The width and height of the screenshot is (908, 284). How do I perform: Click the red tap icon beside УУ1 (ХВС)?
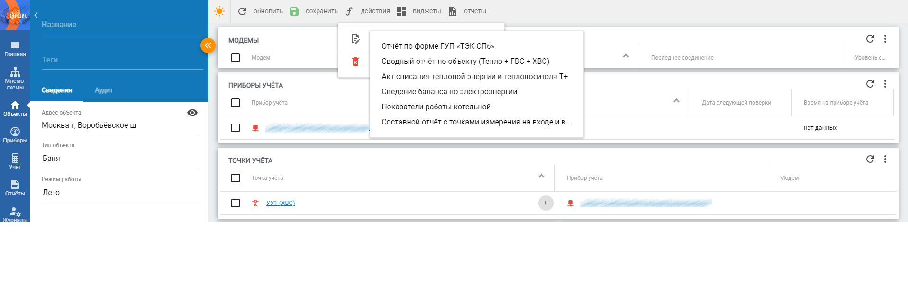[x=255, y=203]
